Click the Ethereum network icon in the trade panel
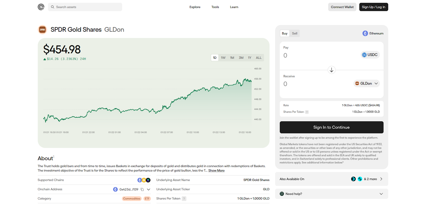Screen dimensions: 426x216 tap(365, 34)
